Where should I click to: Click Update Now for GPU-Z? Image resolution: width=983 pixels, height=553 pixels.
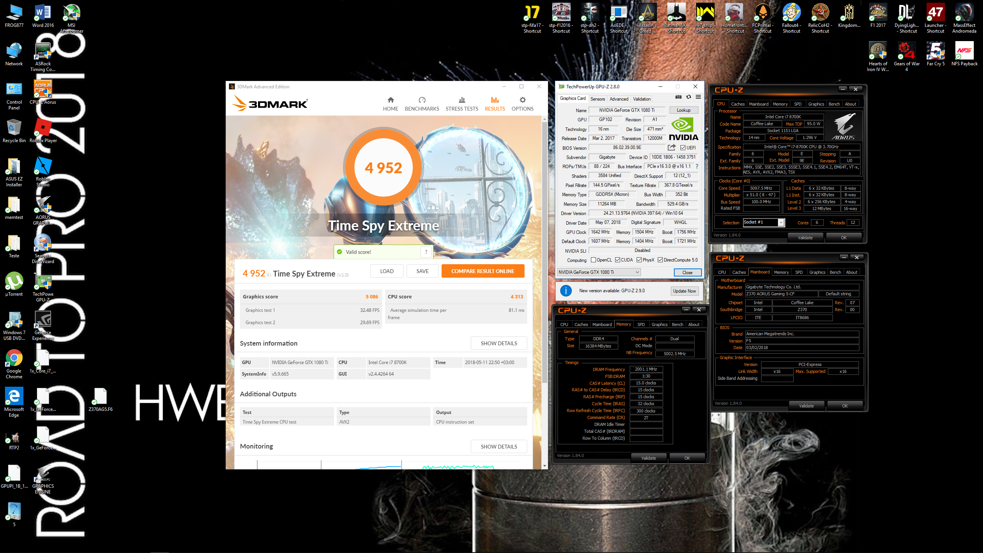tap(684, 291)
